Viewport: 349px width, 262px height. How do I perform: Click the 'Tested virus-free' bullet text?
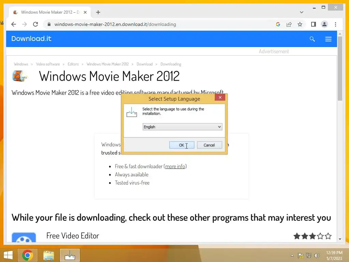132,183
